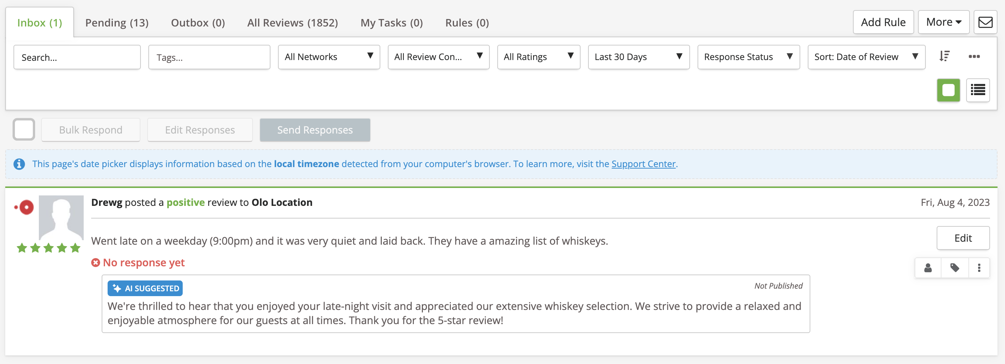Switch to the Outbox (0) tab
The height and width of the screenshot is (364, 1005).
(198, 23)
